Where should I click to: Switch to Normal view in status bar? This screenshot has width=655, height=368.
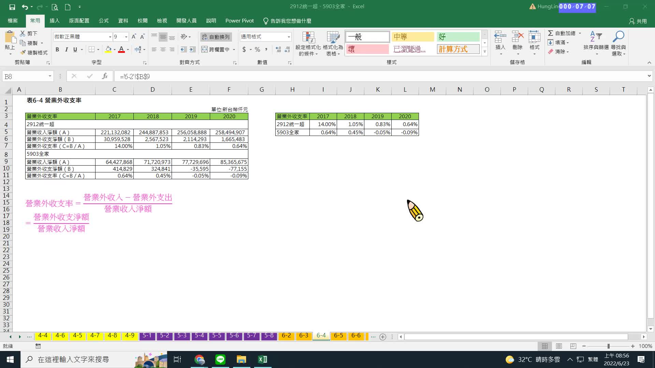coord(545,346)
